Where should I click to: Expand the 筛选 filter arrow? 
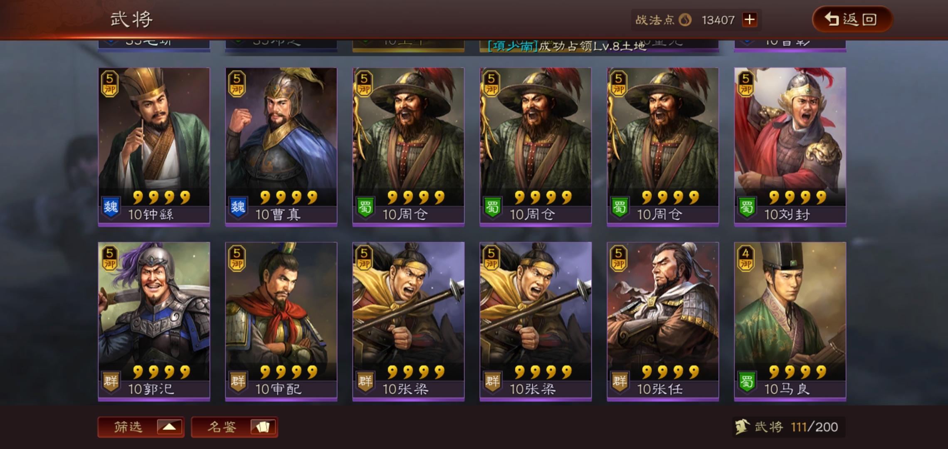(x=170, y=427)
